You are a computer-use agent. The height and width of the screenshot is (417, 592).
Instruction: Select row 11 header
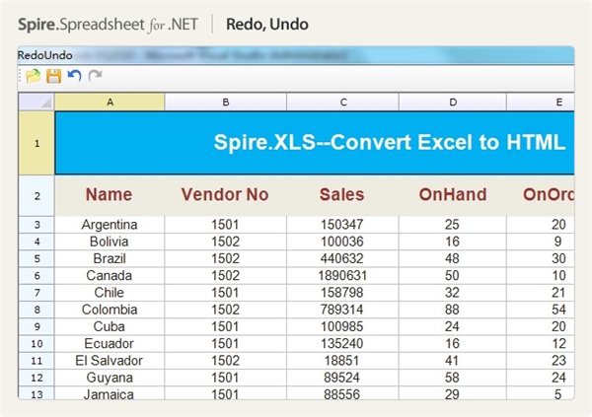(x=37, y=361)
